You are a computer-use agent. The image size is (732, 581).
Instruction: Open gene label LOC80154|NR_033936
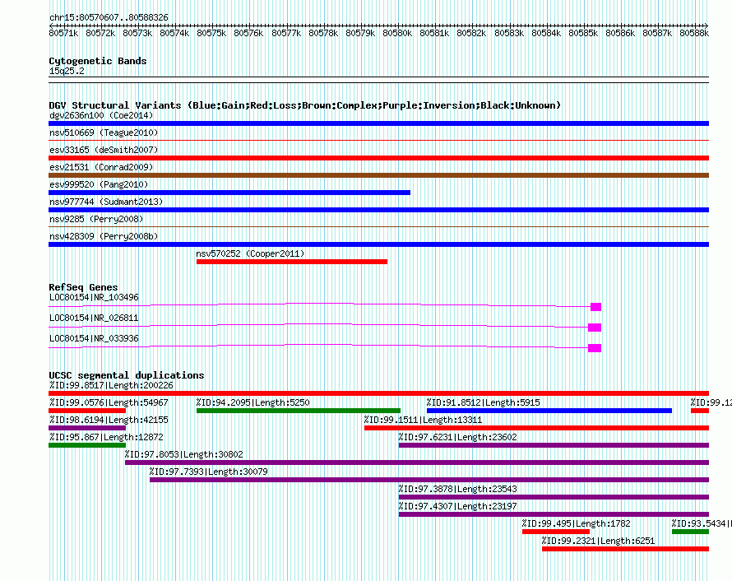94,338
